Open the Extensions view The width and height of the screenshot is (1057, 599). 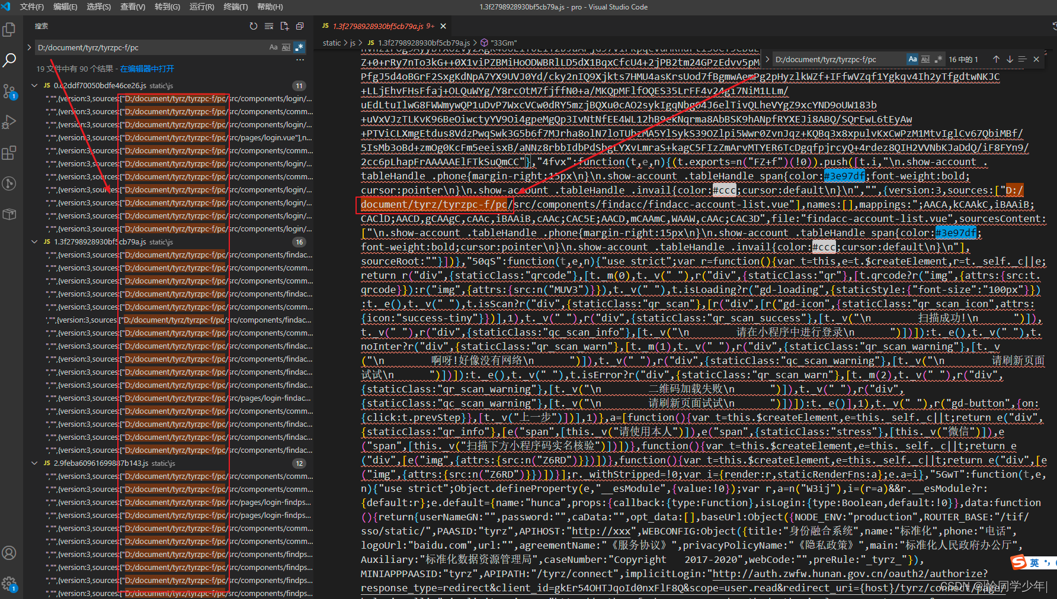tap(9, 153)
